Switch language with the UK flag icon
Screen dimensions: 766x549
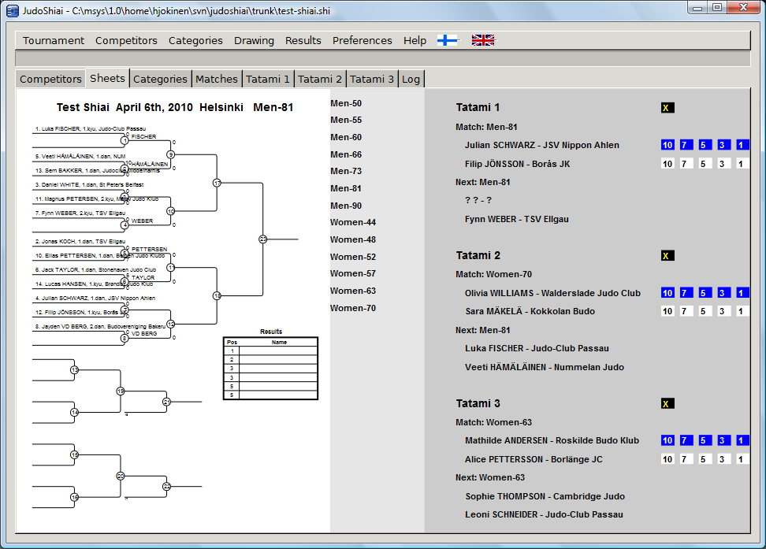482,40
